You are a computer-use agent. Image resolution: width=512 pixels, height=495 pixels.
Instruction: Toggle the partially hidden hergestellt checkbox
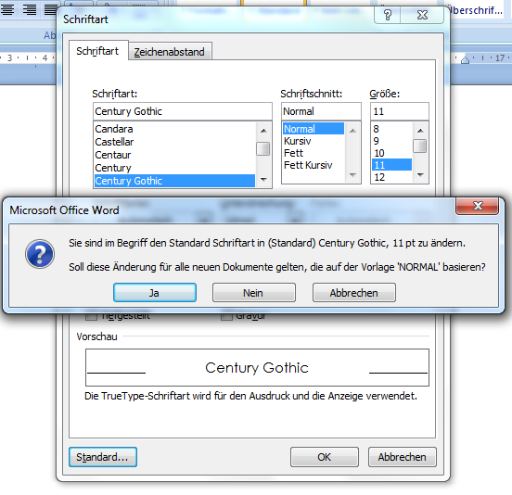pos(91,317)
